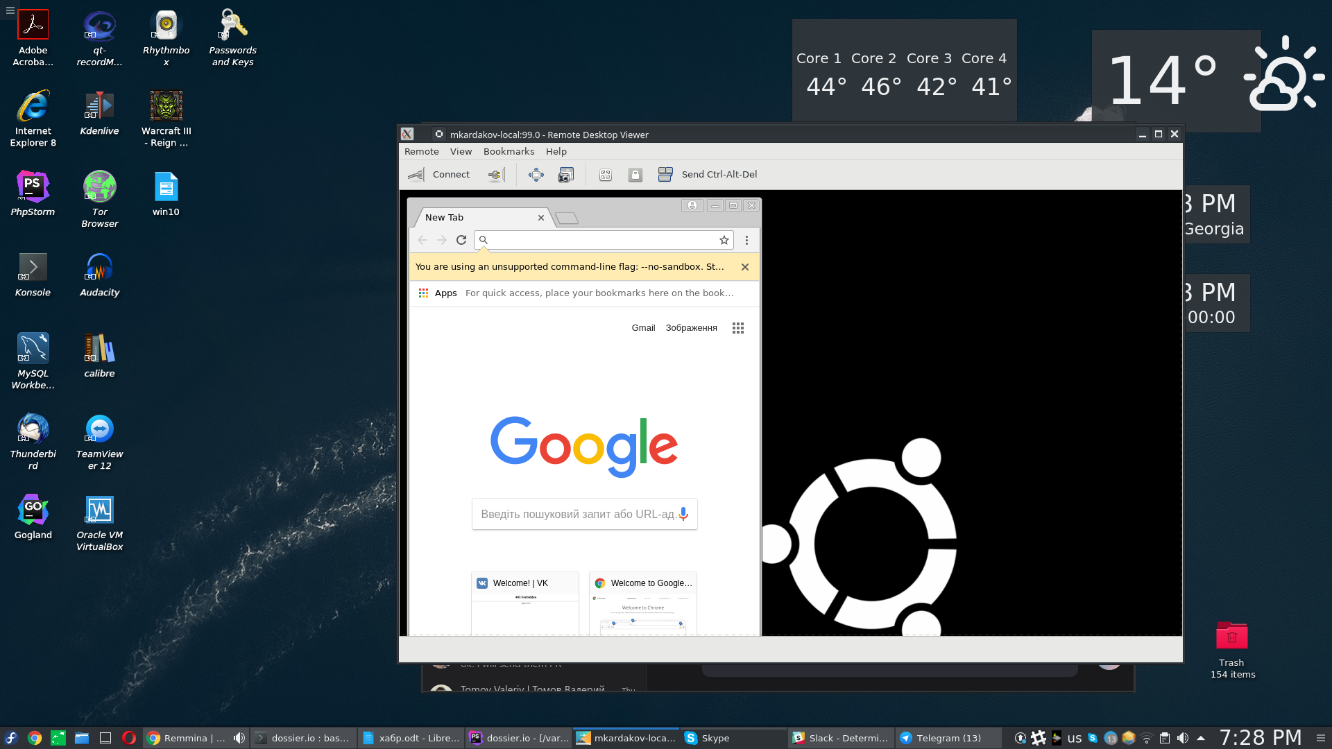Viewport: 1332px width, 749px height.
Task: Bookmark the page with the star icon
Action: tap(724, 240)
